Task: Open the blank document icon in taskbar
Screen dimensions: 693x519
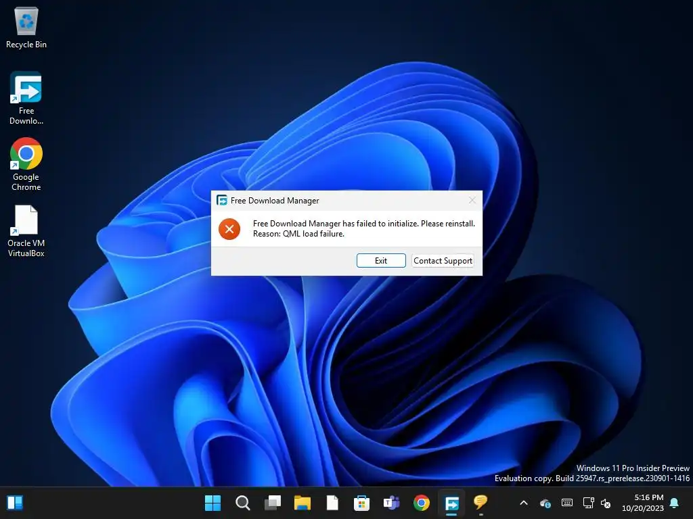Action: 332,503
